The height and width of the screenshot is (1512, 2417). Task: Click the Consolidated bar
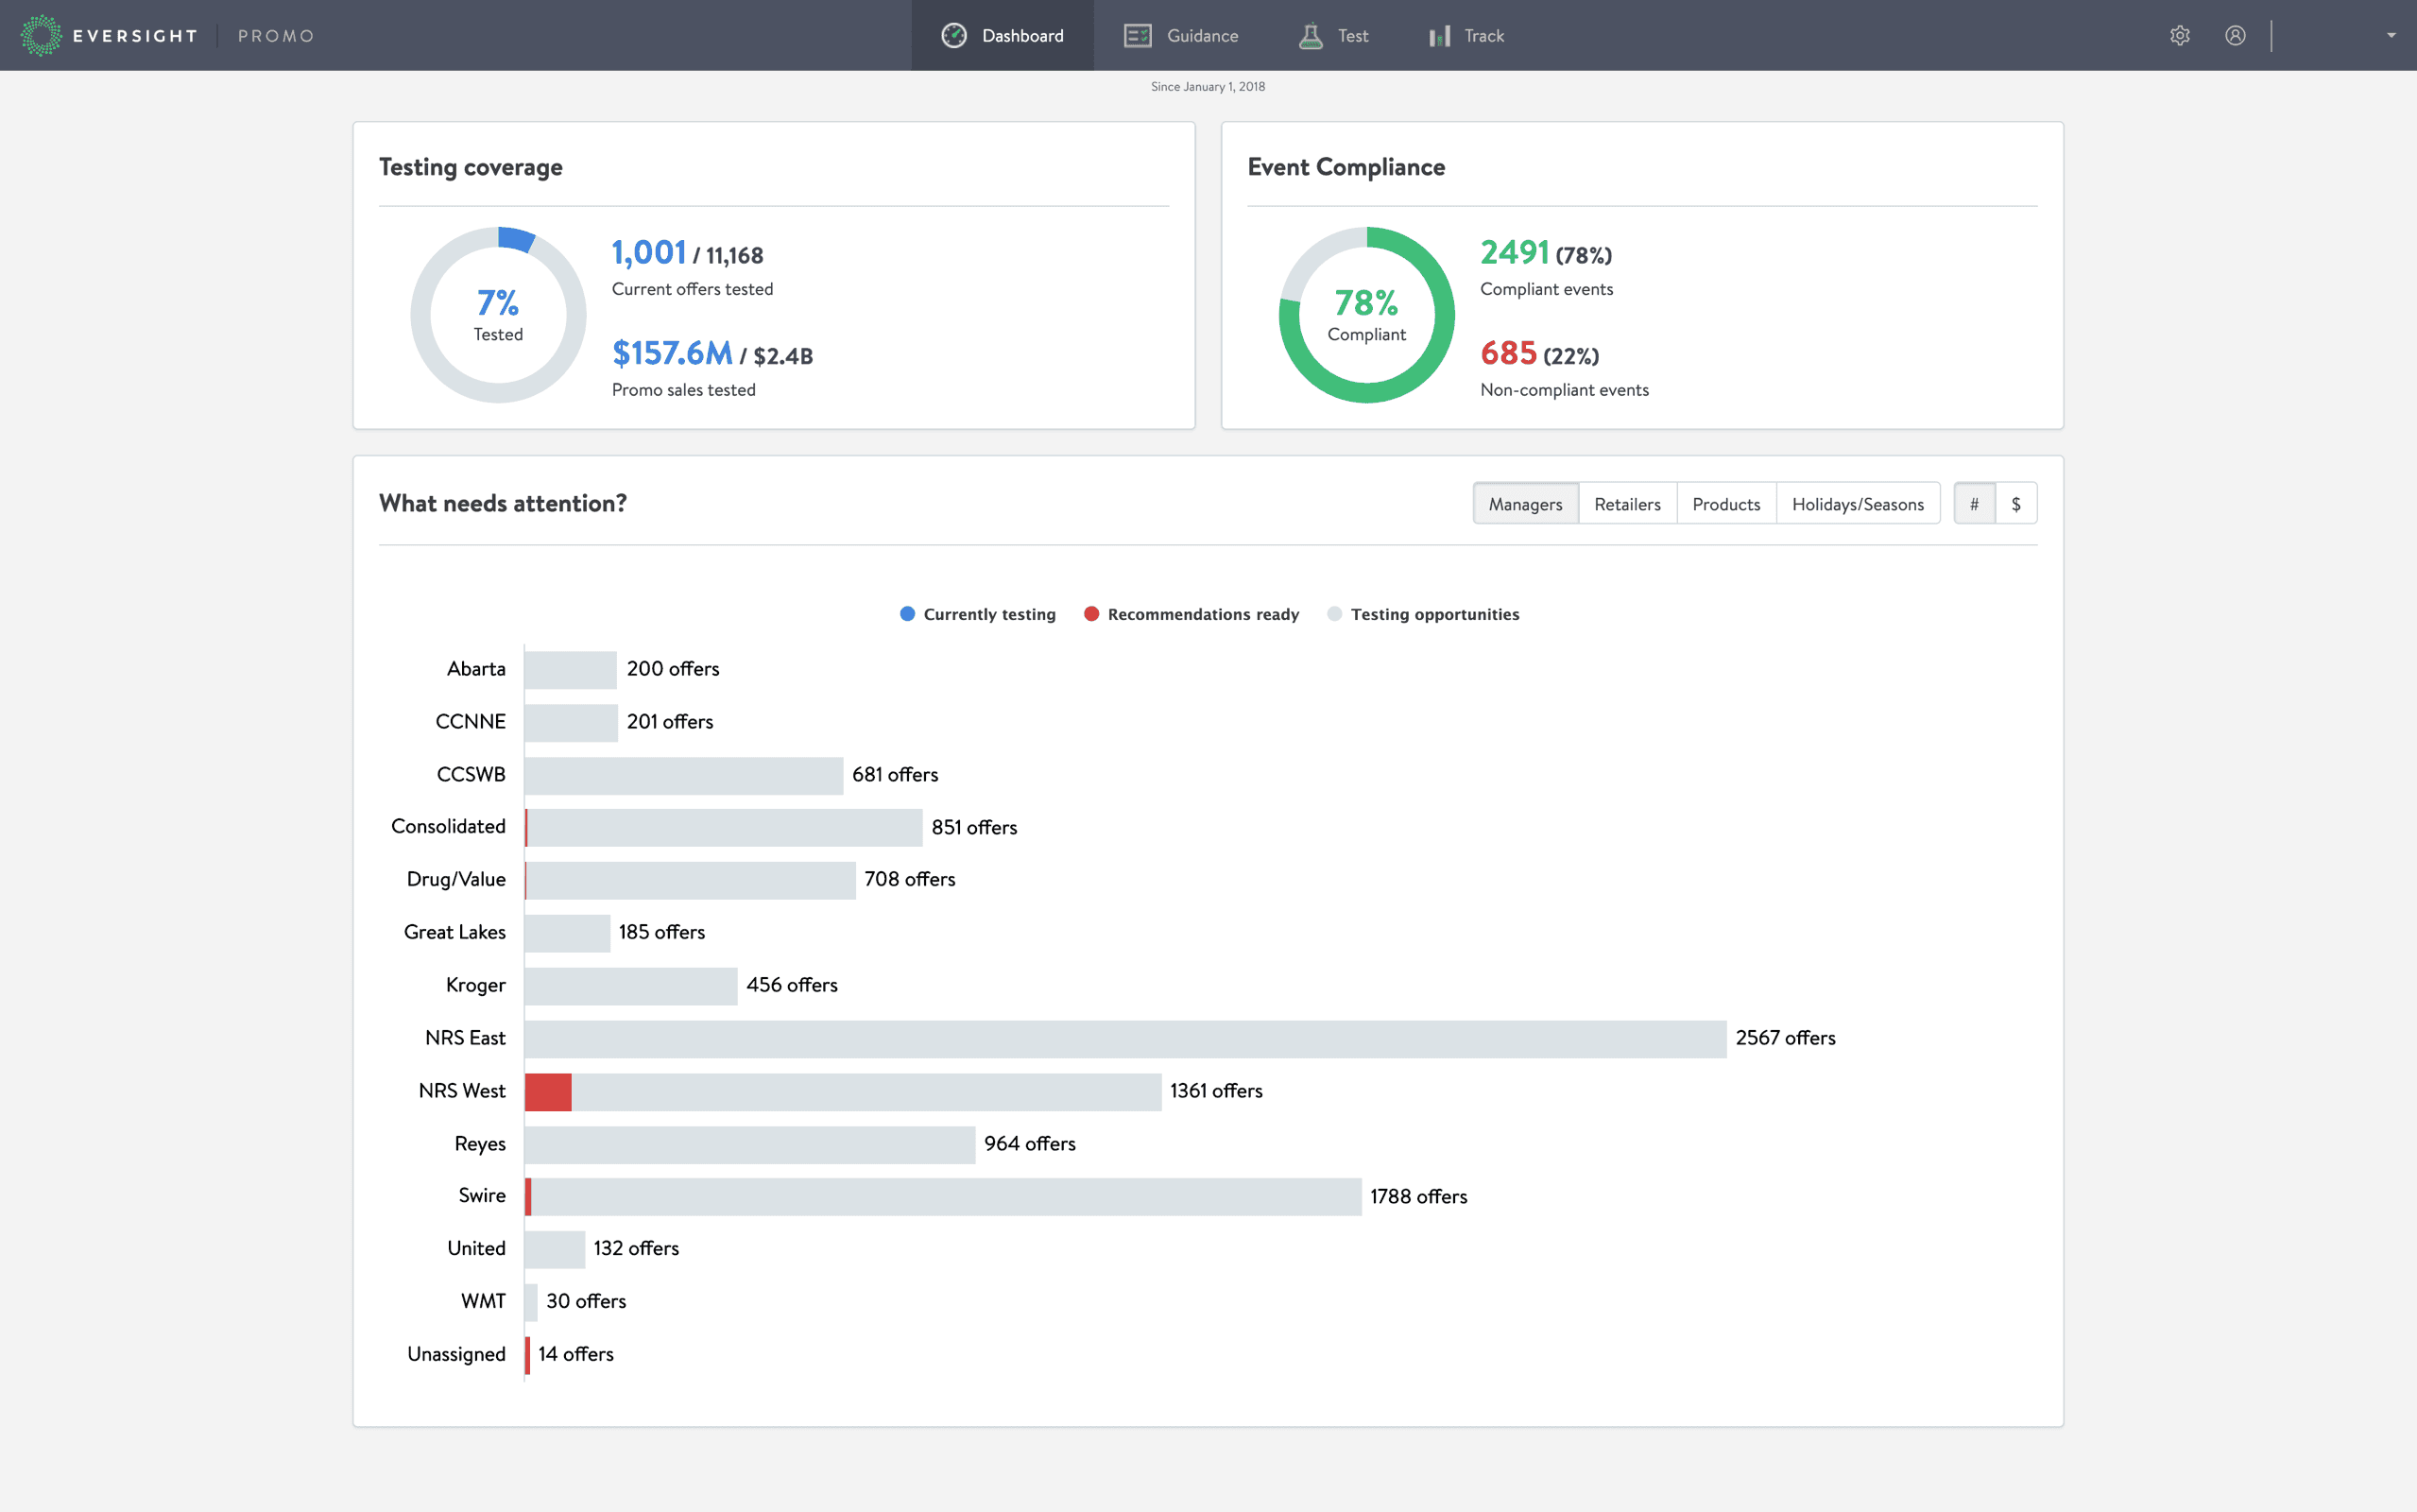(724, 828)
